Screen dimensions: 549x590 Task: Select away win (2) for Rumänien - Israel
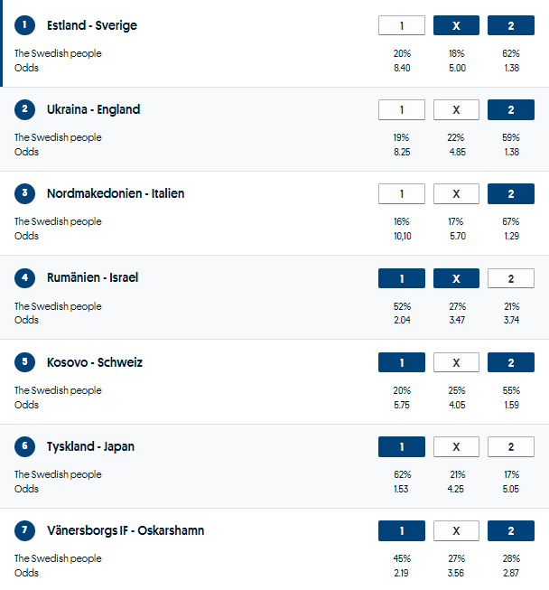[510, 278]
